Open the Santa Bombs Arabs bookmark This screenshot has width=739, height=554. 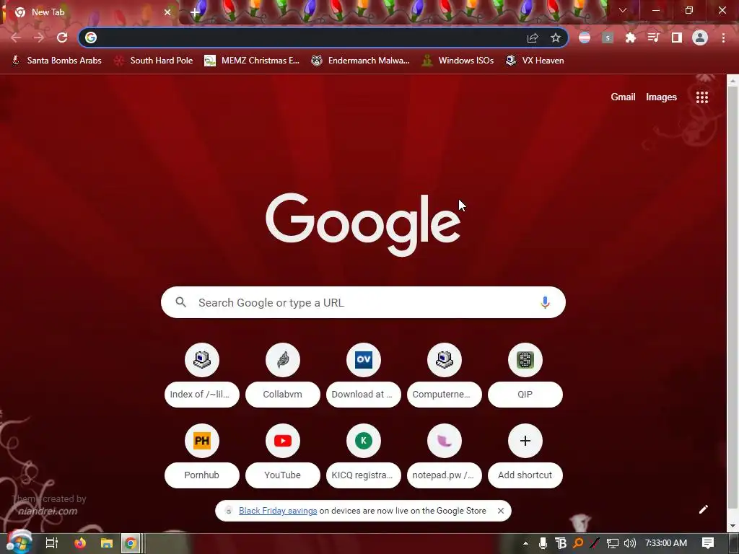[57, 61]
